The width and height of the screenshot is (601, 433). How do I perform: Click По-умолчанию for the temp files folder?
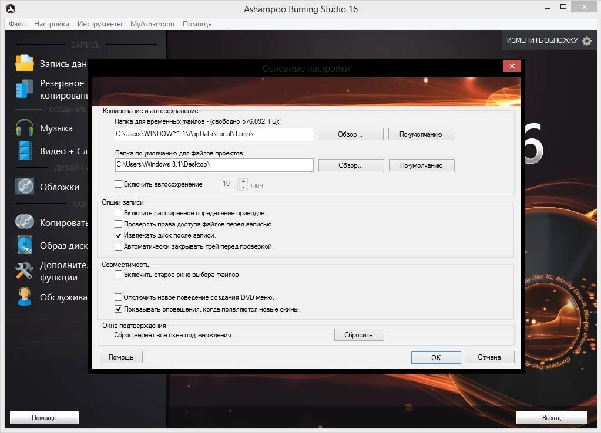point(421,134)
